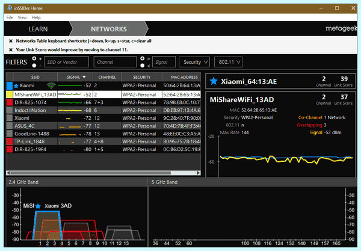The image size is (361, 251).
Task: Click the Channel filter input field
Action: coord(115,62)
